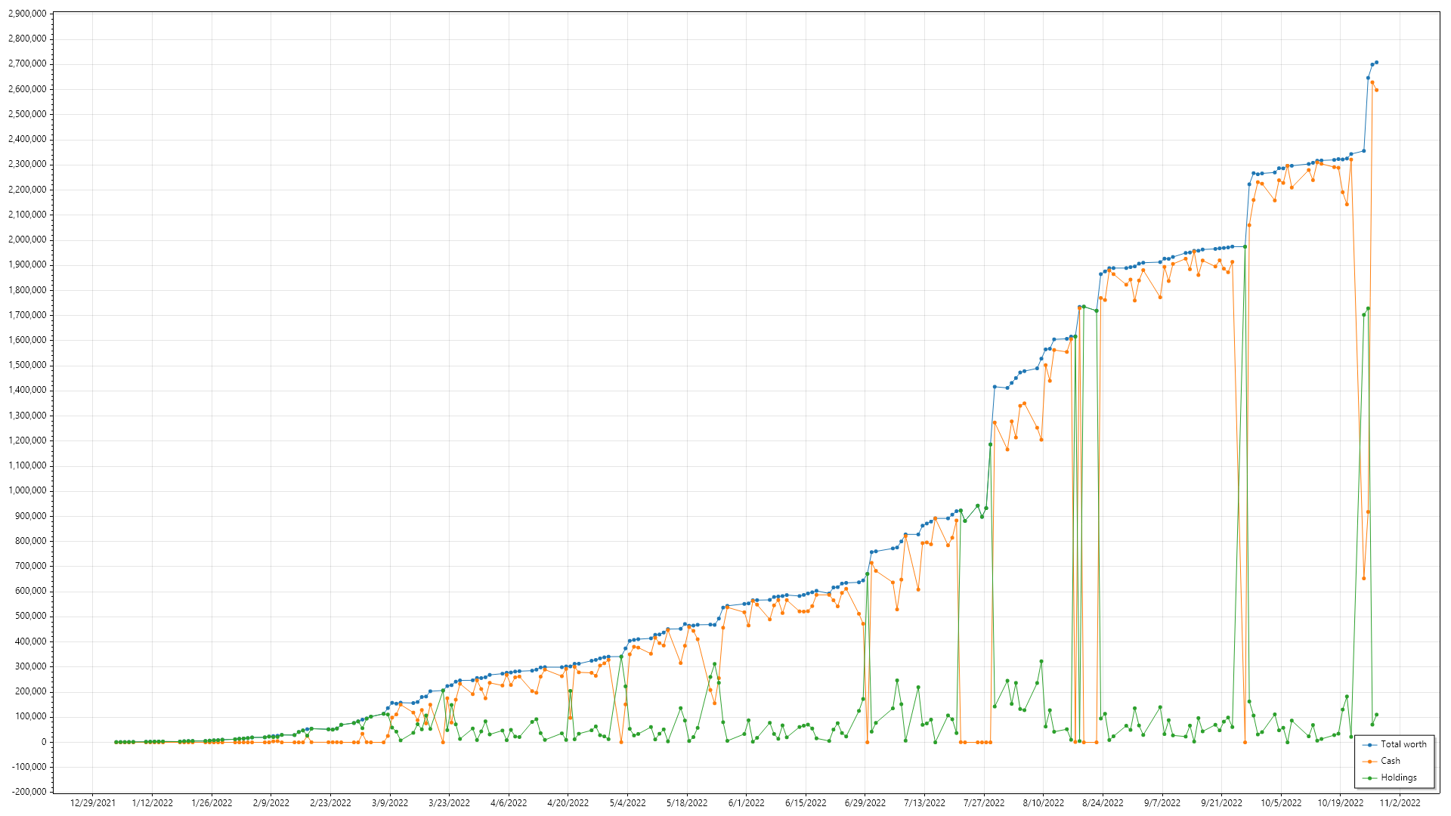
Task: Click the 2/9/2022 date label
Action: click(x=271, y=803)
